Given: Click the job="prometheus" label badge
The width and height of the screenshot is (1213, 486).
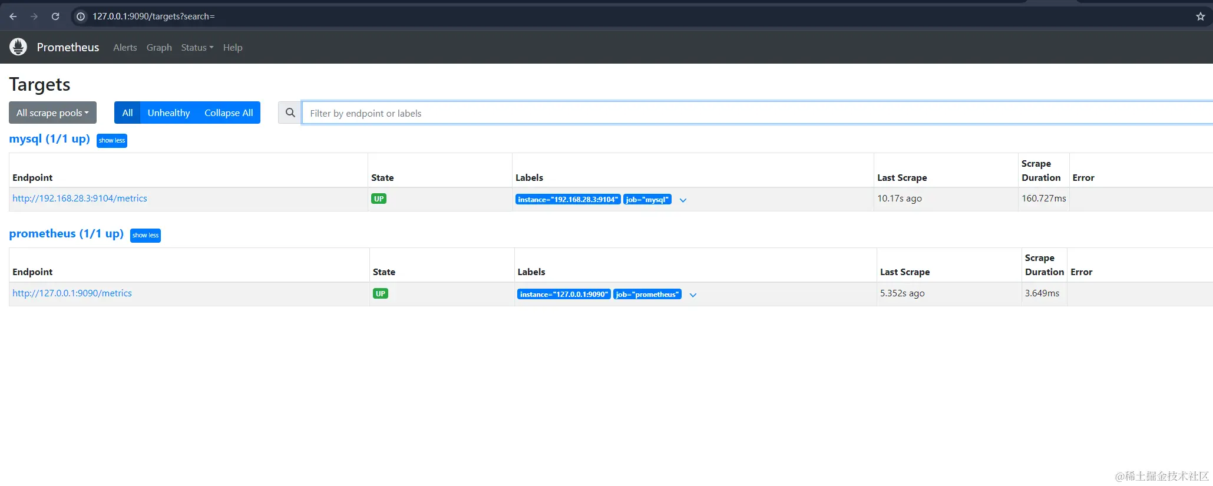Looking at the screenshot, I should (x=647, y=295).
